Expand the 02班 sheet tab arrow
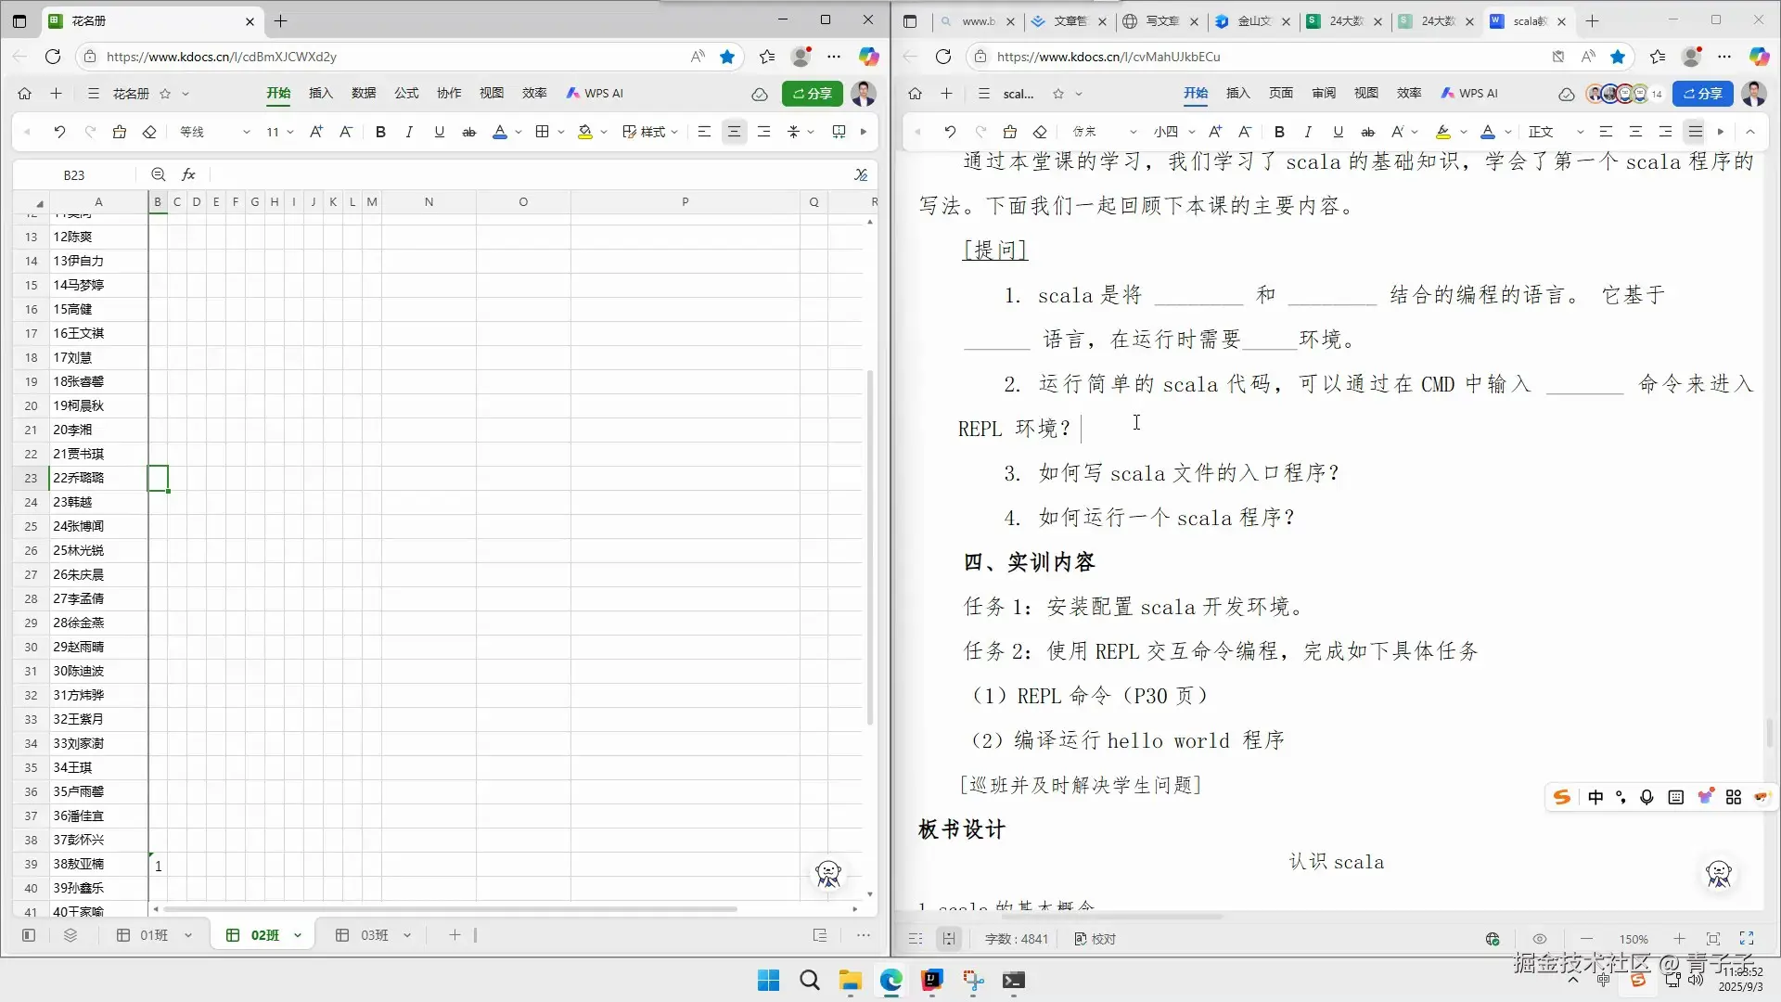1781x1002 pixels. pos(298,935)
